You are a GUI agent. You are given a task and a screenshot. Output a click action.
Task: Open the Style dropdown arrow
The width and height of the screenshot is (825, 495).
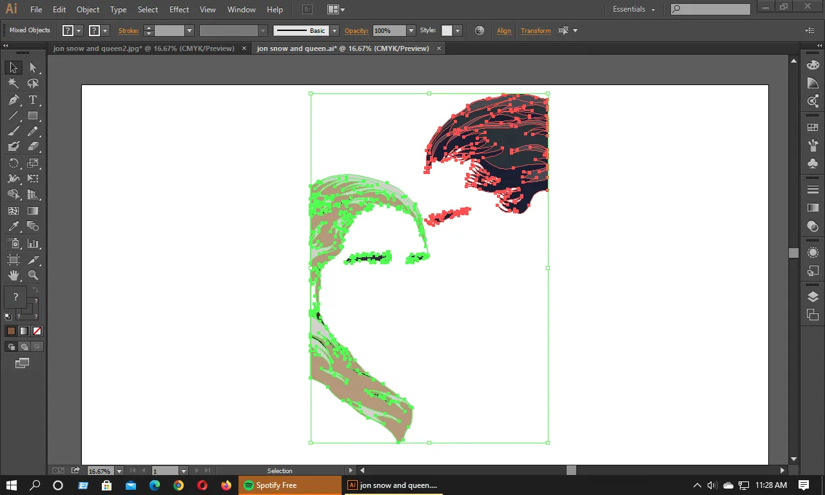click(458, 30)
